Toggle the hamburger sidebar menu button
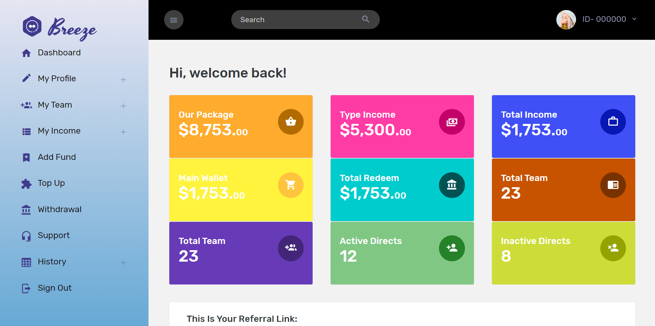Screen dimensions: 655x326 pyautogui.click(x=173, y=20)
